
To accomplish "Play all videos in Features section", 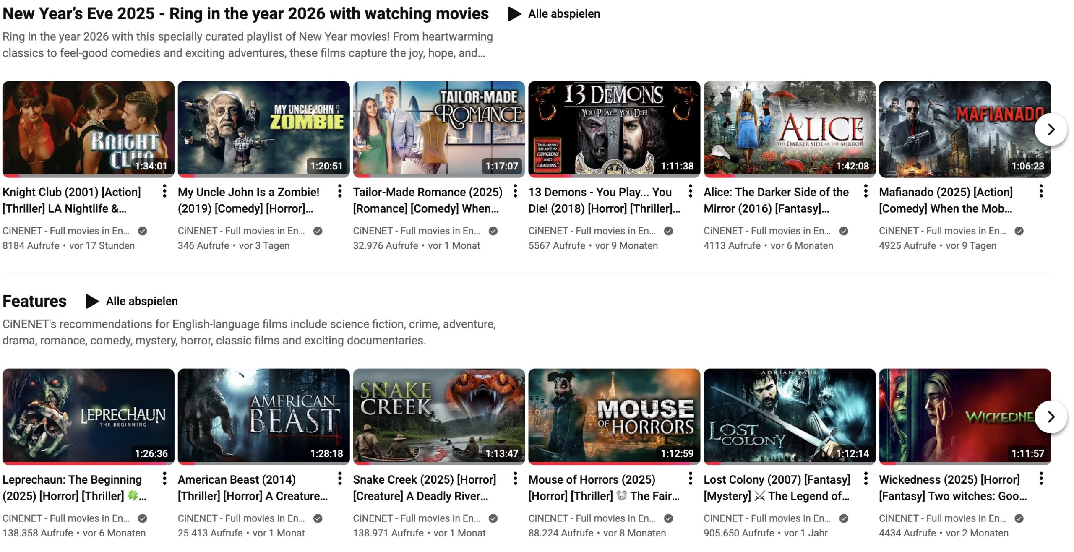I will pyautogui.click(x=132, y=301).
